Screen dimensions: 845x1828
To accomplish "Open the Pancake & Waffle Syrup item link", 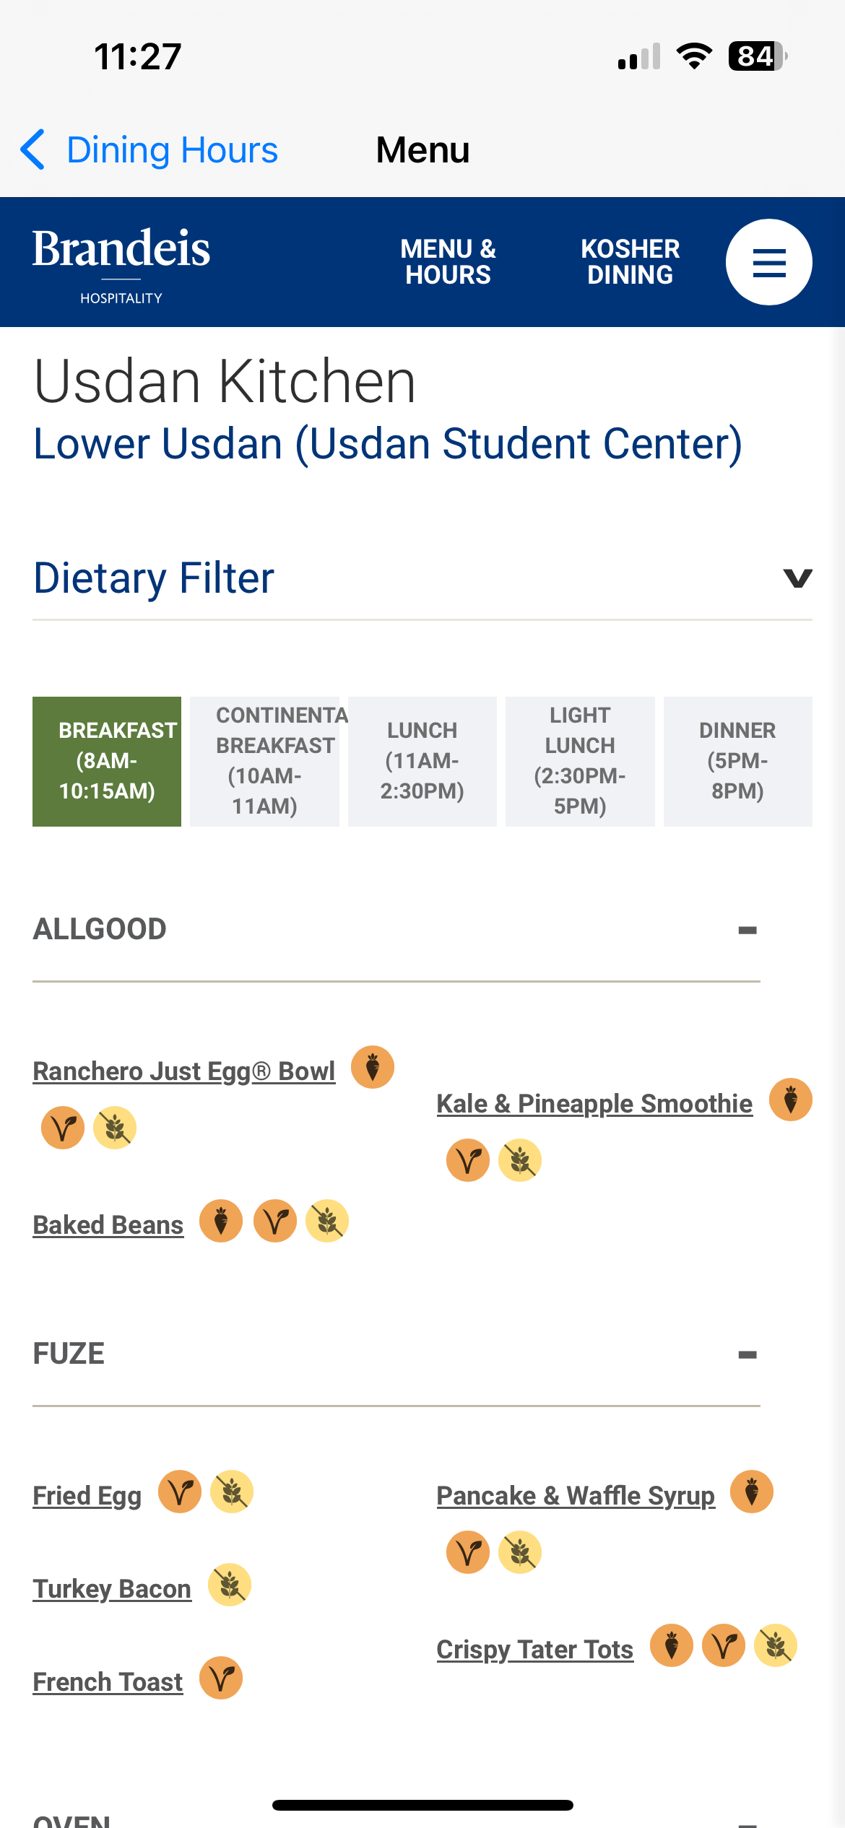I will point(576,1495).
